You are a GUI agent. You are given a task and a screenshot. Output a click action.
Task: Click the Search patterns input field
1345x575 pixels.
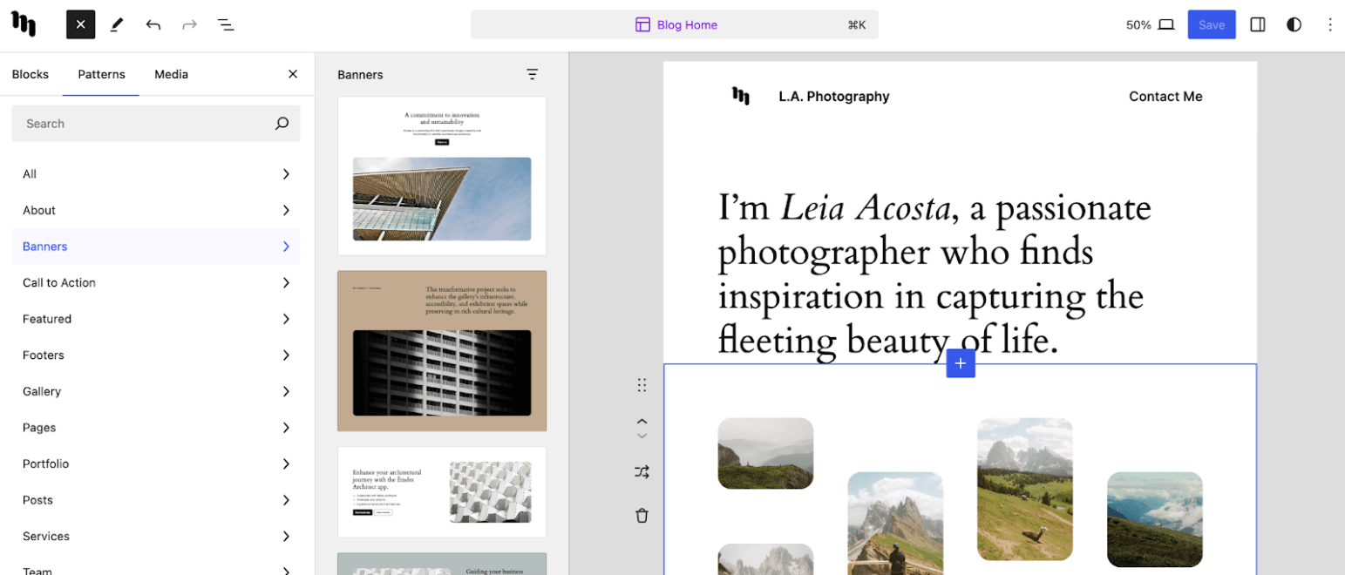coord(144,124)
